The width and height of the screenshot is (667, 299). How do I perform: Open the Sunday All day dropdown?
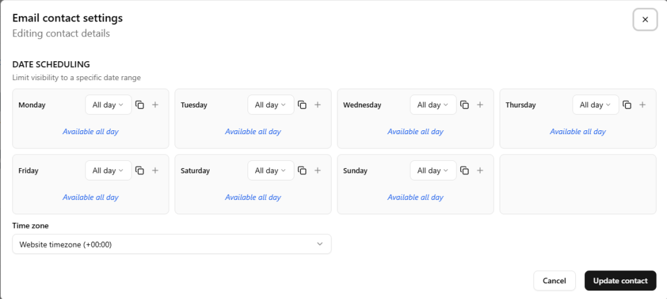433,171
